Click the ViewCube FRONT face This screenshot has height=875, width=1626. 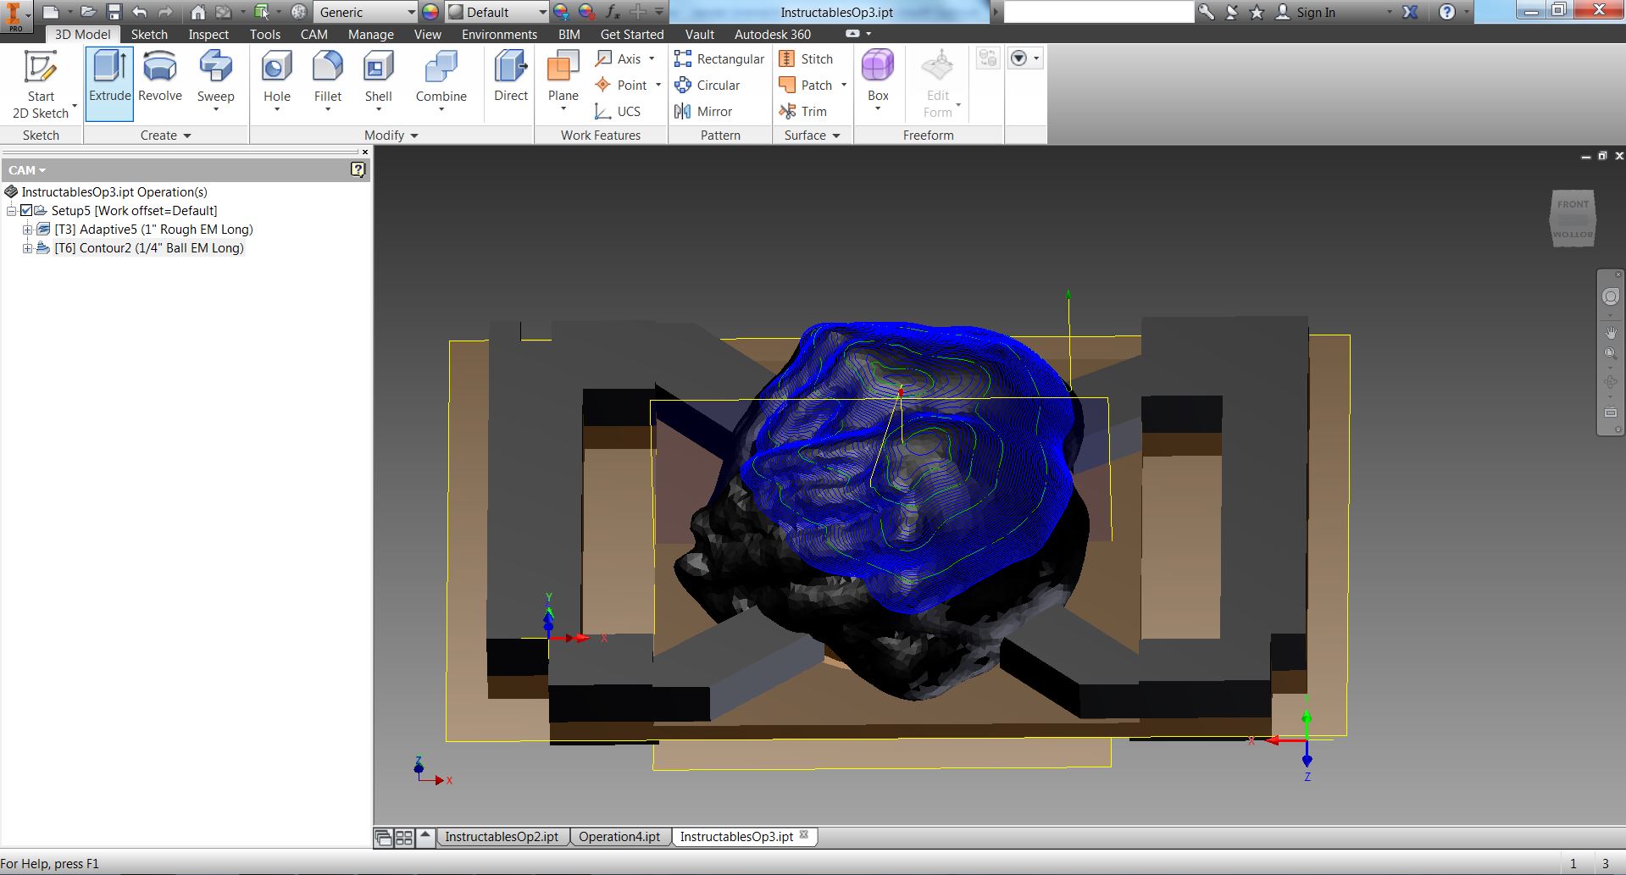click(x=1573, y=204)
